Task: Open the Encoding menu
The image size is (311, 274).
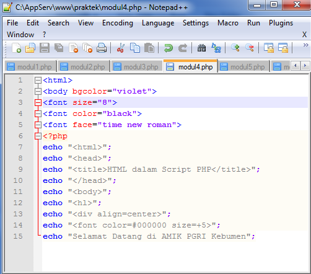Action: [x=118, y=23]
